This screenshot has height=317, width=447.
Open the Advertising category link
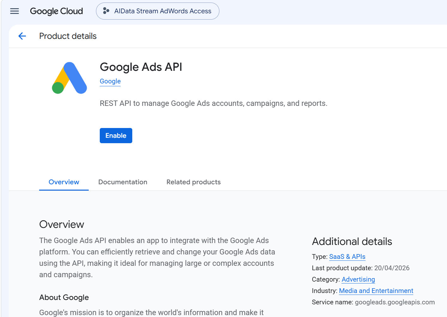[358, 279]
